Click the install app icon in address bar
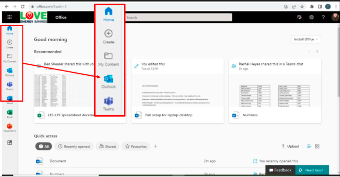 coord(286,7)
